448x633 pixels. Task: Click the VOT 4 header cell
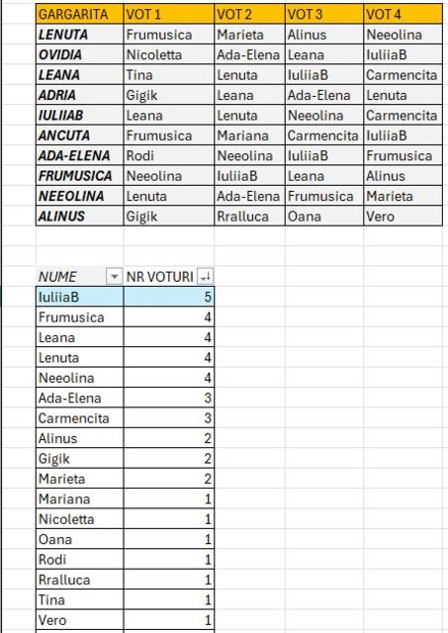point(403,14)
